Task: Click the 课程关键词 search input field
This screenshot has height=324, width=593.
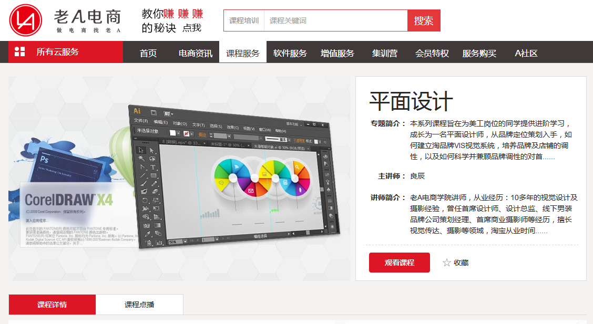Action: click(x=335, y=21)
